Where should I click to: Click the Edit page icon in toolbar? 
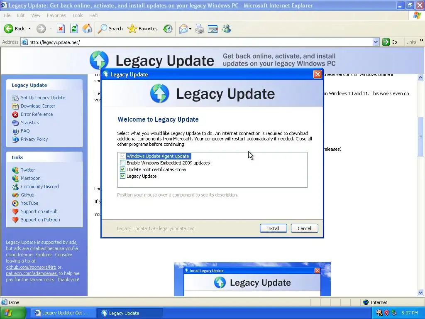(213, 29)
